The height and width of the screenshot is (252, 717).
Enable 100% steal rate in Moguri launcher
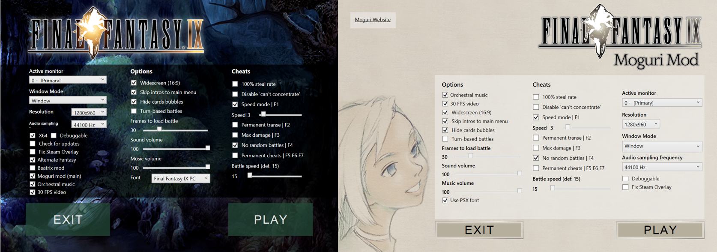click(x=536, y=97)
